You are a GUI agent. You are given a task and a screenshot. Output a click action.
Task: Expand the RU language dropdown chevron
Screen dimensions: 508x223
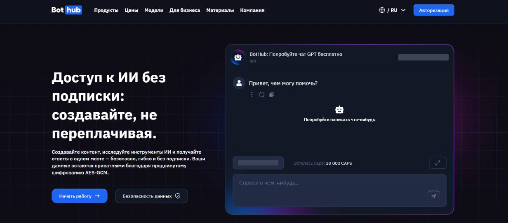[403, 10]
